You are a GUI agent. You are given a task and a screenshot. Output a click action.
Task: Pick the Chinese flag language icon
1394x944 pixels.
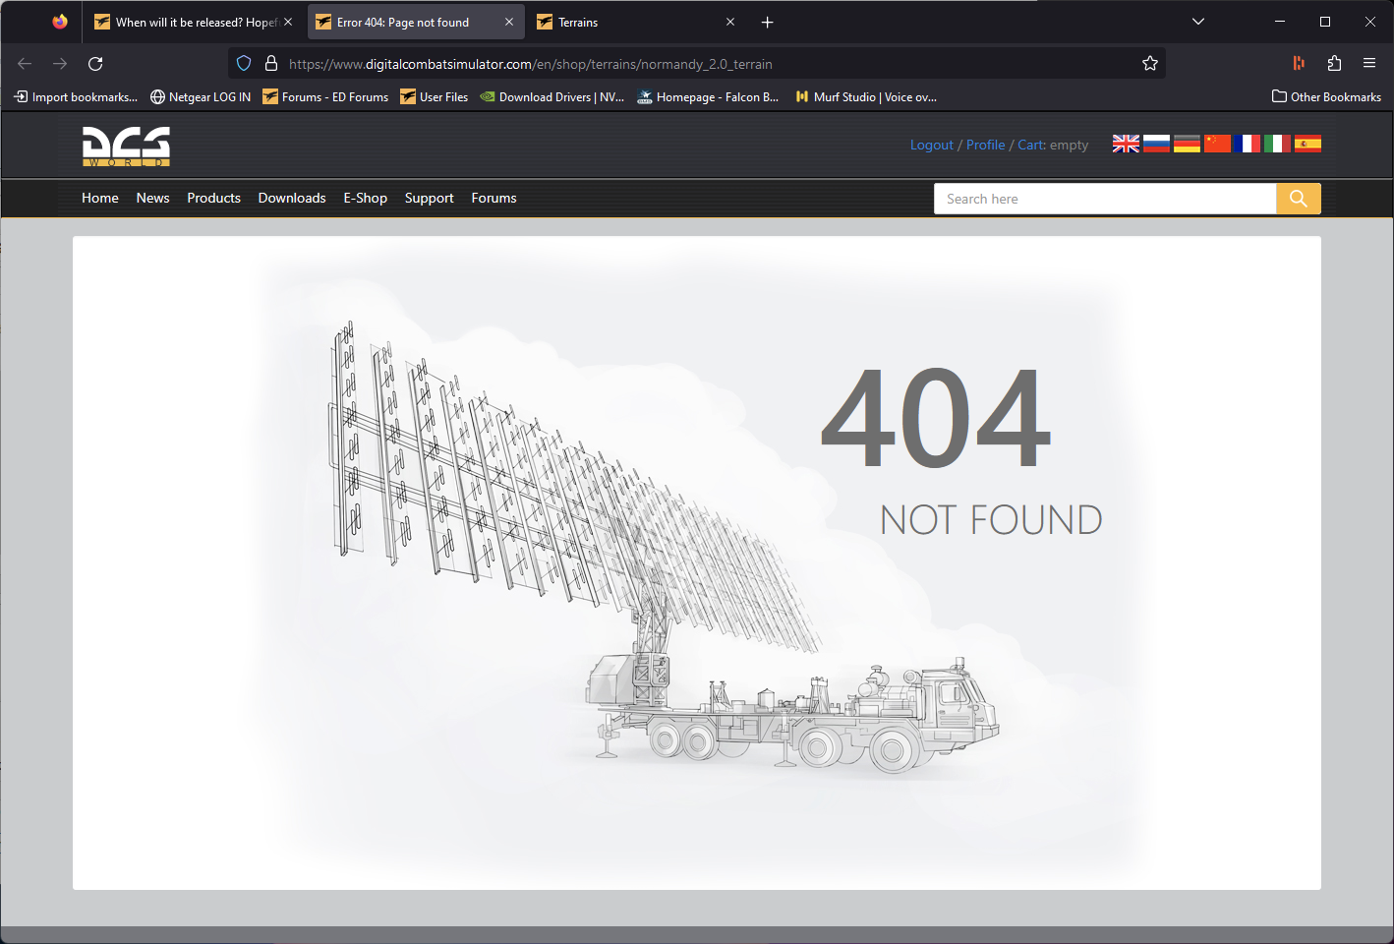pos(1217,144)
